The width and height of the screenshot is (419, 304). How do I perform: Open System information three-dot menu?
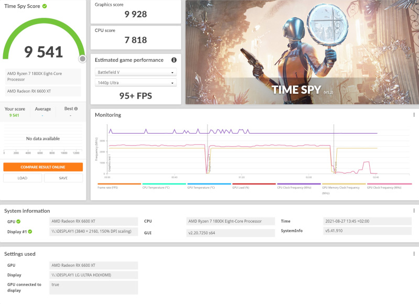pos(414,211)
